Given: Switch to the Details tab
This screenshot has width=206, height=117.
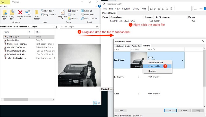Looking at the screenshot, I should (127, 46).
